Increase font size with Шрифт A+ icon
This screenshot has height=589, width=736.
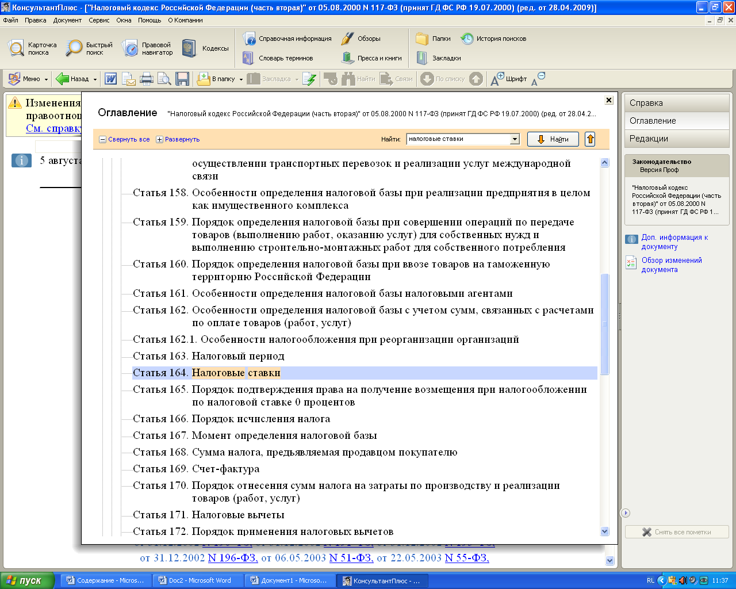coord(509,79)
